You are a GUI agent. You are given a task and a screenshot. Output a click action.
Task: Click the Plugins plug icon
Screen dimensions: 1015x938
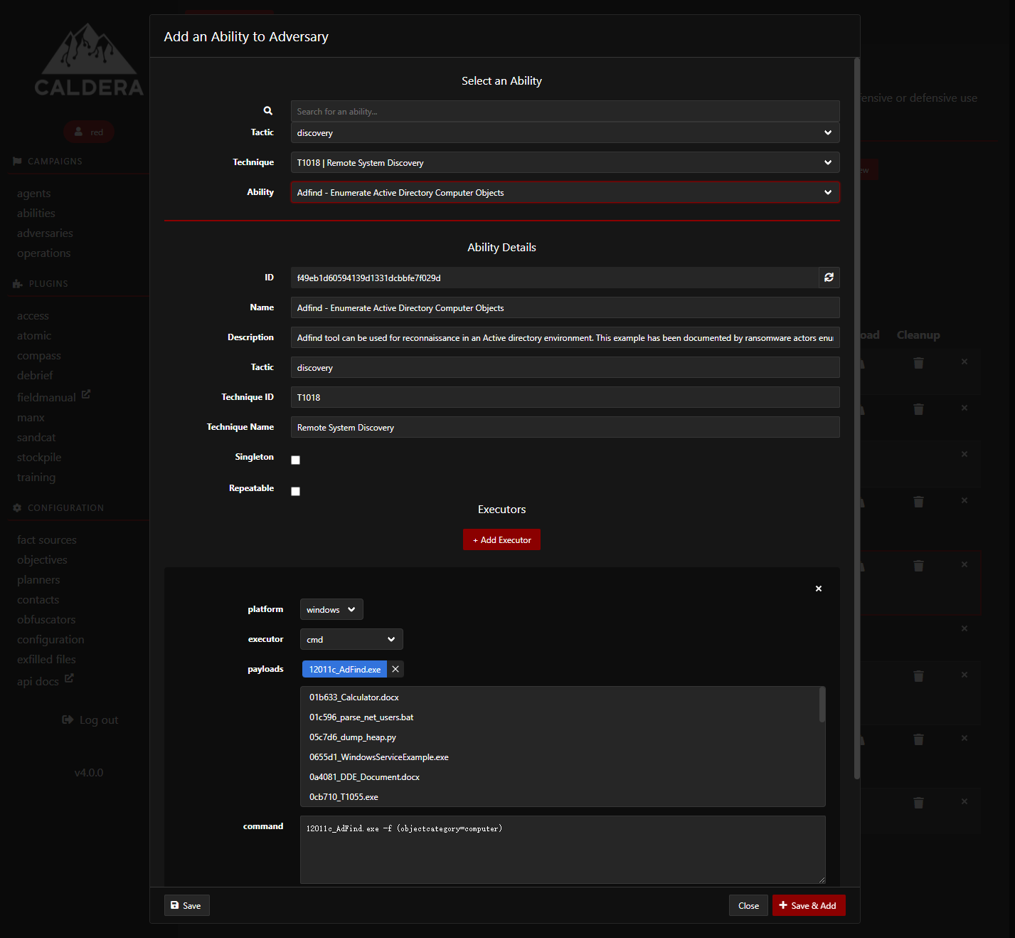pos(17,283)
